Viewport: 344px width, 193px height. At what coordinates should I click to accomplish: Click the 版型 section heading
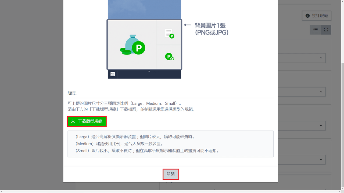(72, 93)
